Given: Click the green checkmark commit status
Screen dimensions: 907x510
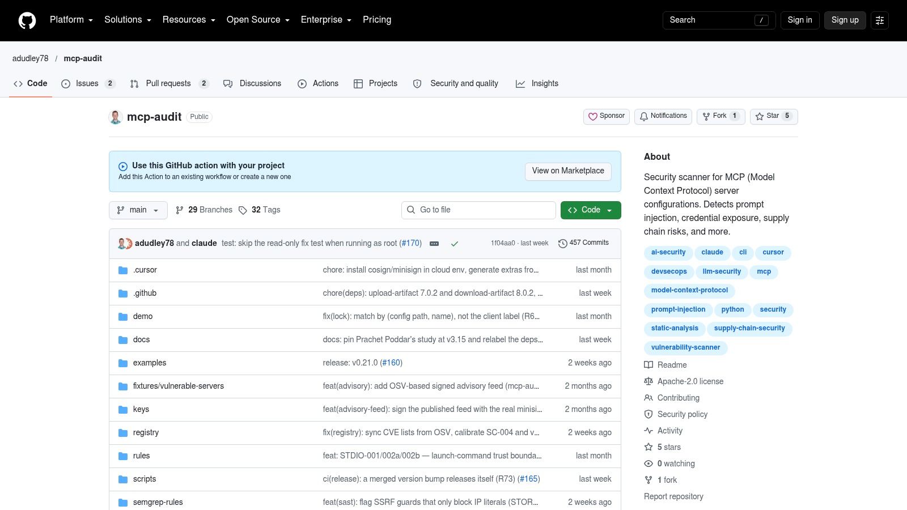Looking at the screenshot, I should click(454, 244).
